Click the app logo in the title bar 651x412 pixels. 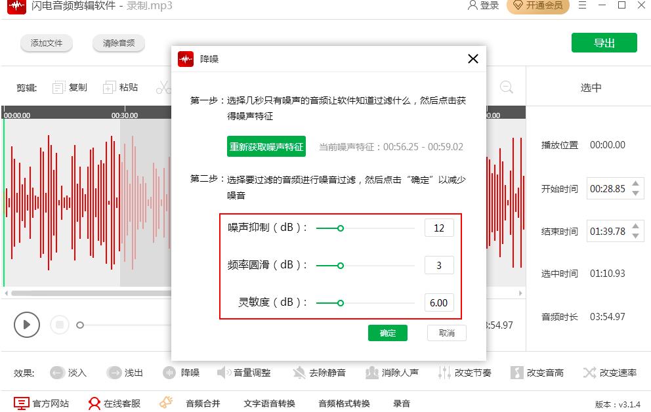pyautogui.click(x=16, y=6)
